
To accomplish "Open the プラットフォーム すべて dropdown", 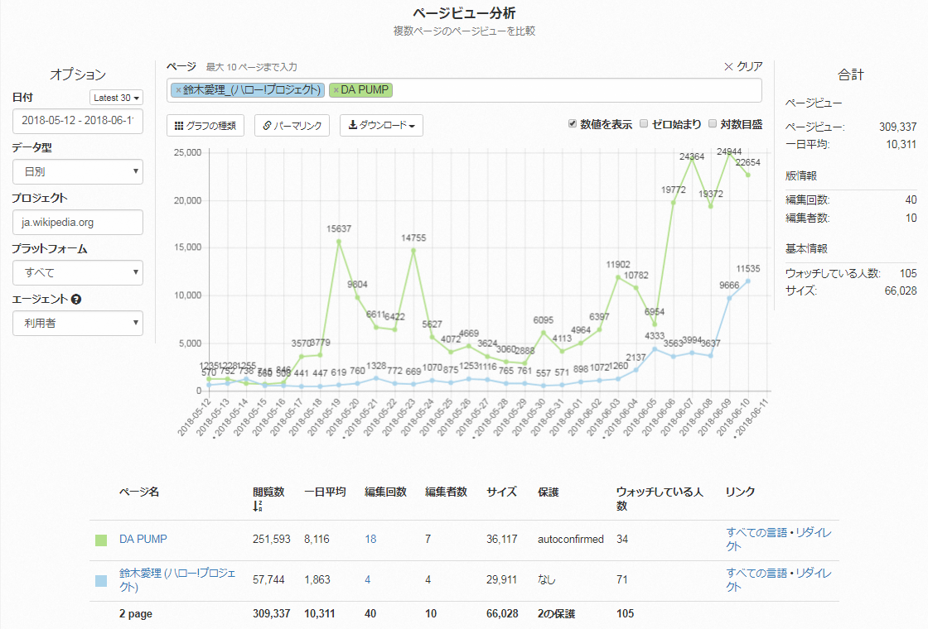I will 78,272.
